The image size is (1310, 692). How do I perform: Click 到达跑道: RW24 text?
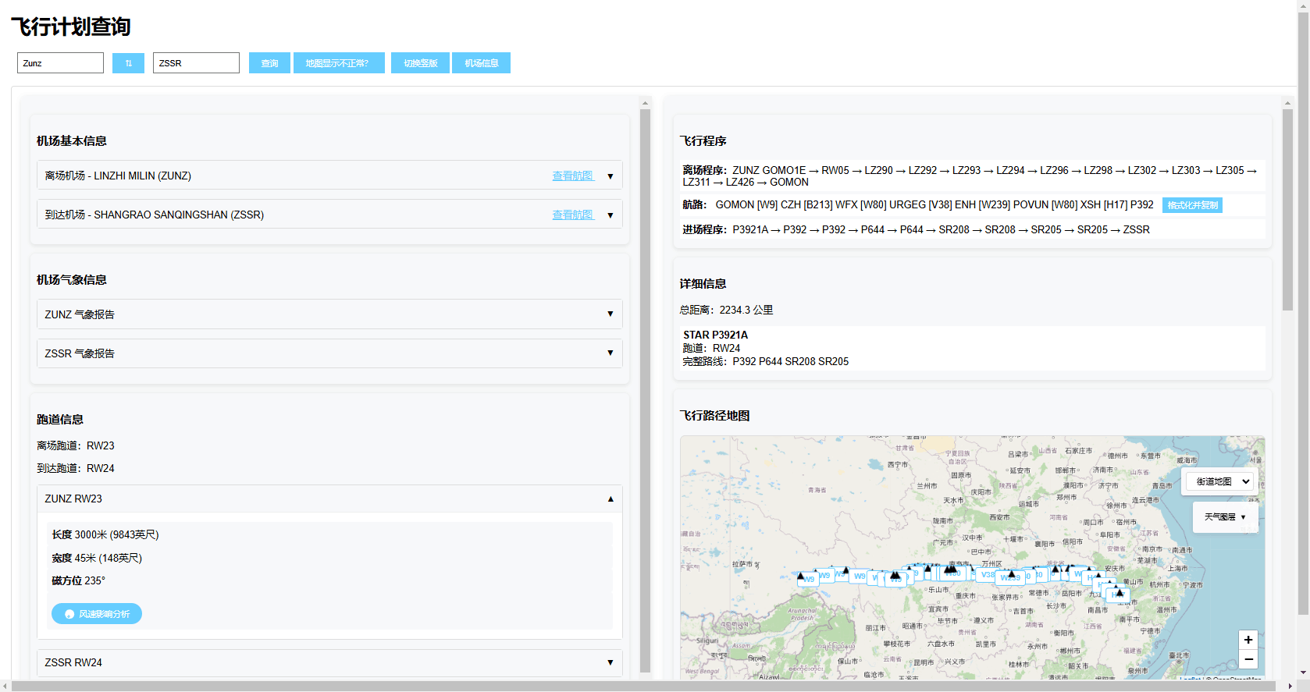click(76, 468)
